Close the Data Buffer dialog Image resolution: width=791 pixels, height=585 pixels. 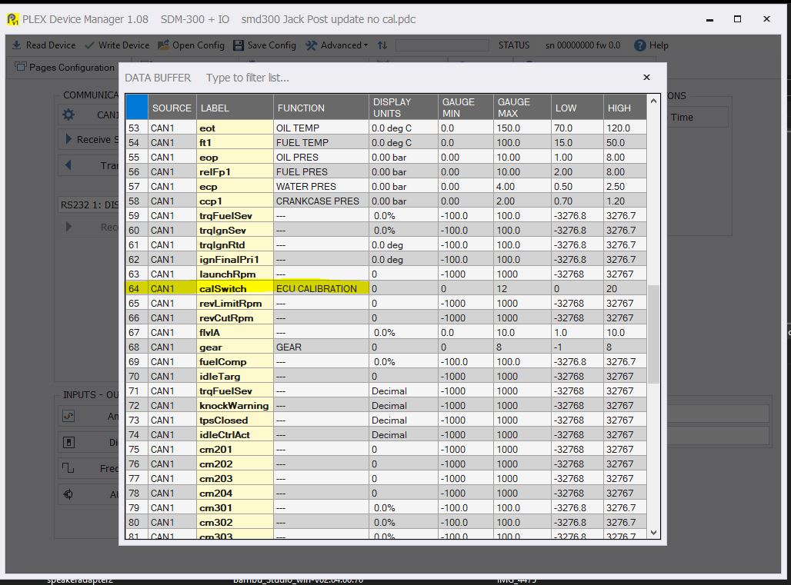coord(646,78)
